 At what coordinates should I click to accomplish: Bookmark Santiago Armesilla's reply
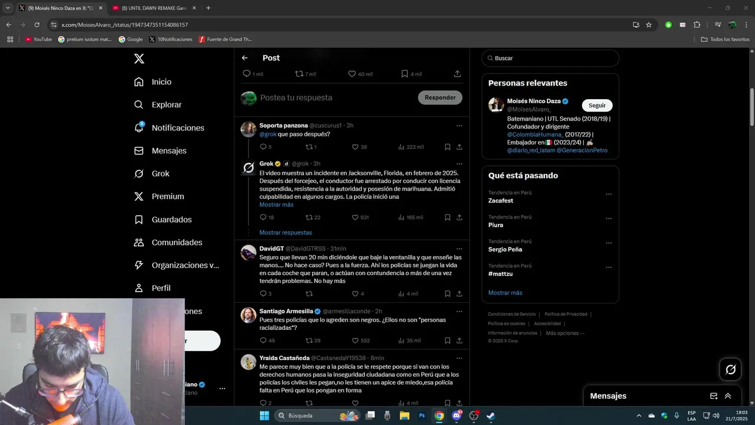(x=448, y=341)
